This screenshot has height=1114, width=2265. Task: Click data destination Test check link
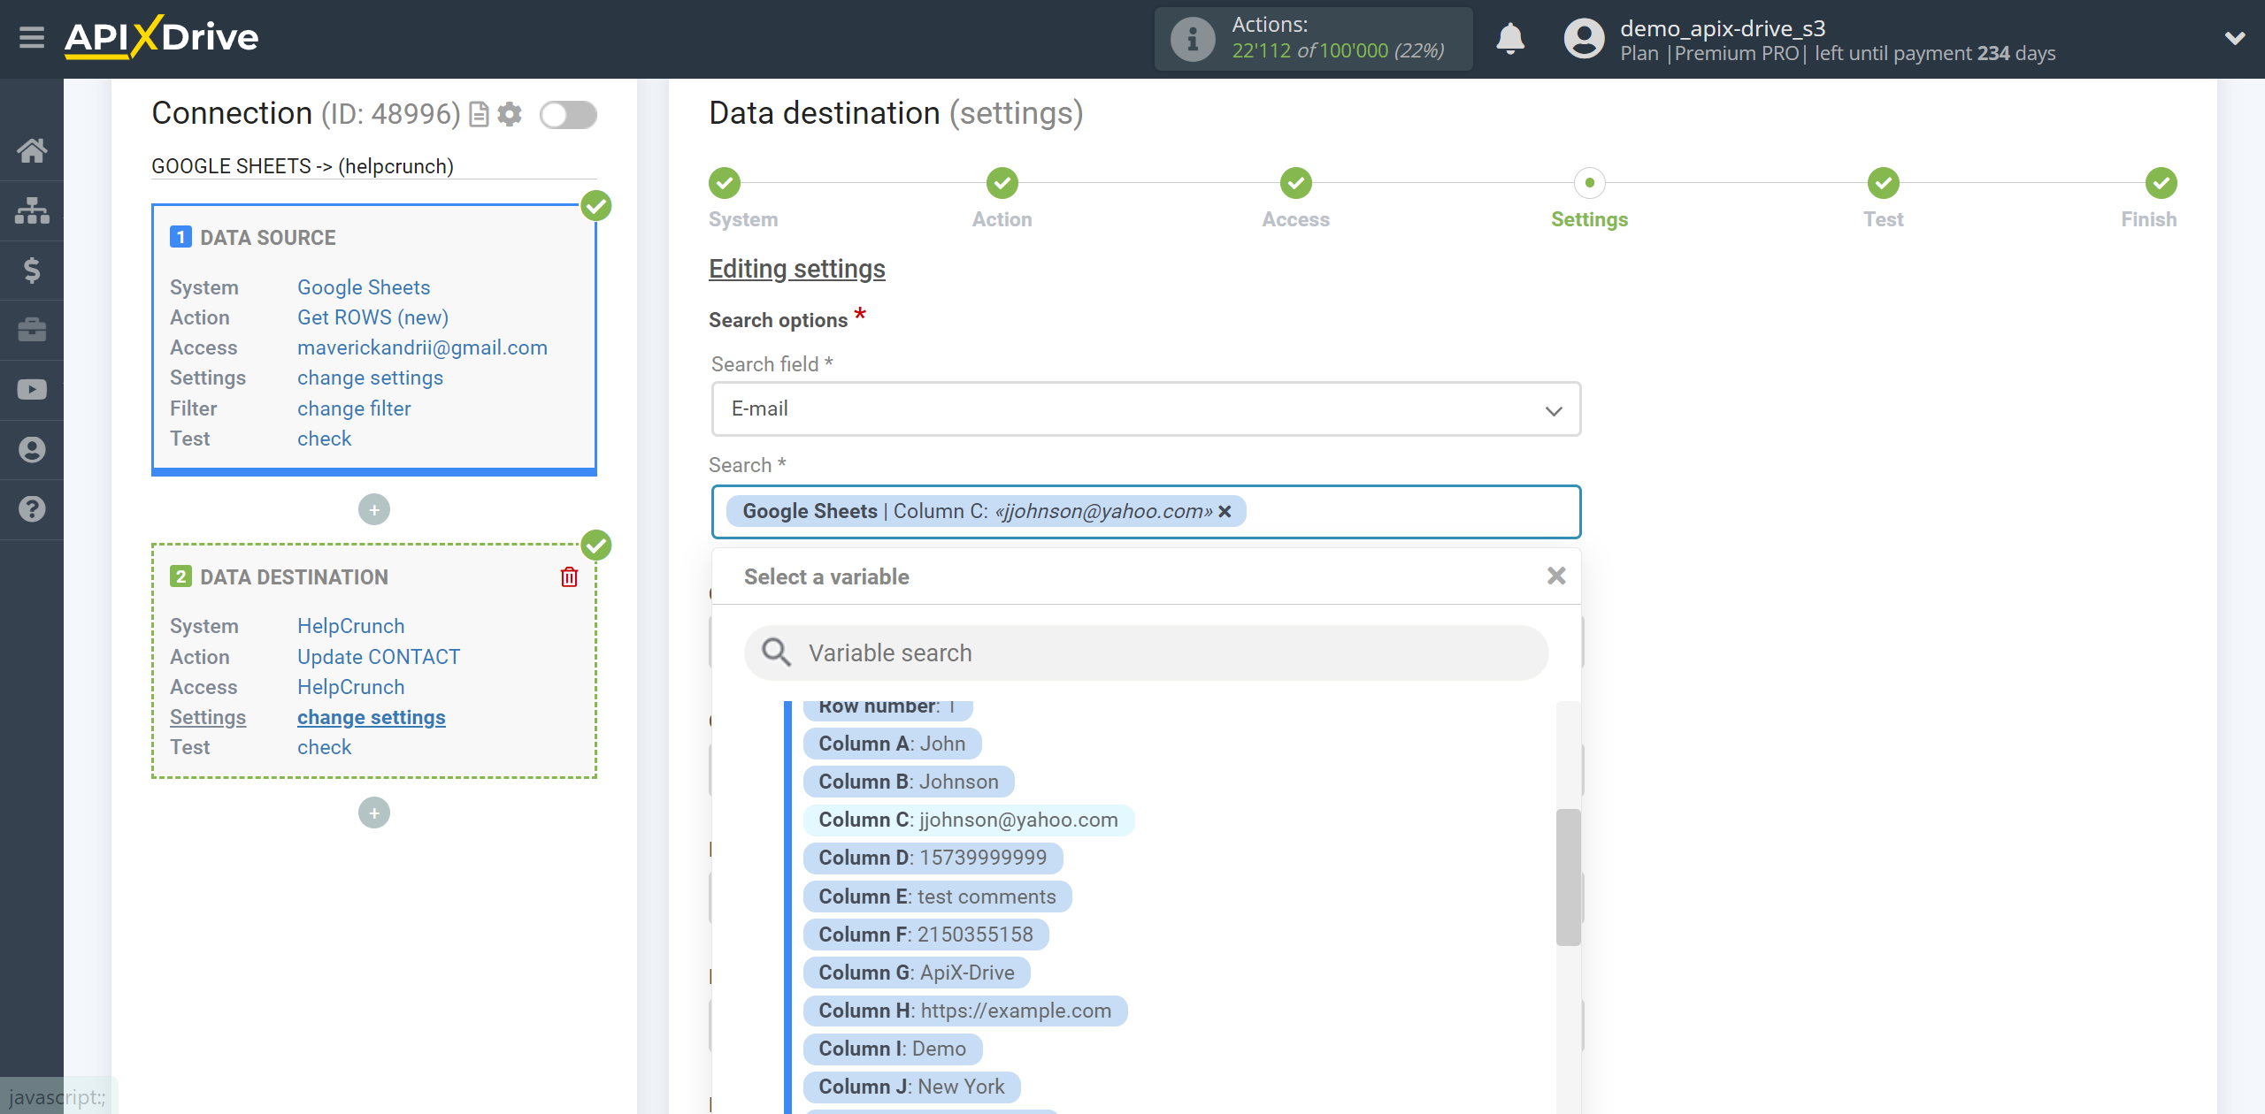[x=324, y=747]
